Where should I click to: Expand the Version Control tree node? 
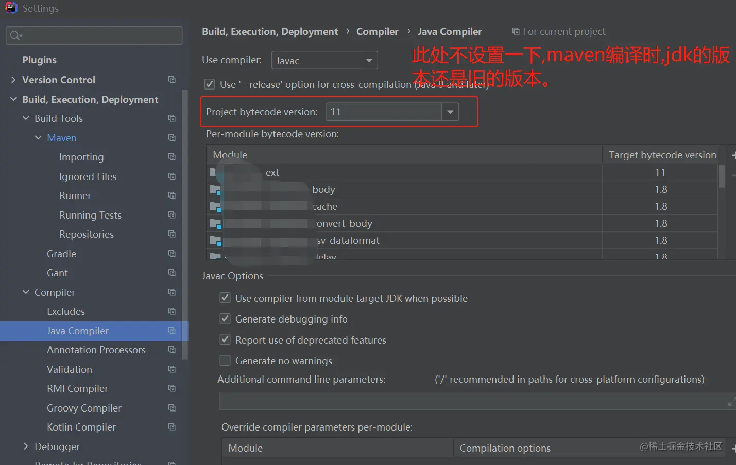tap(13, 80)
